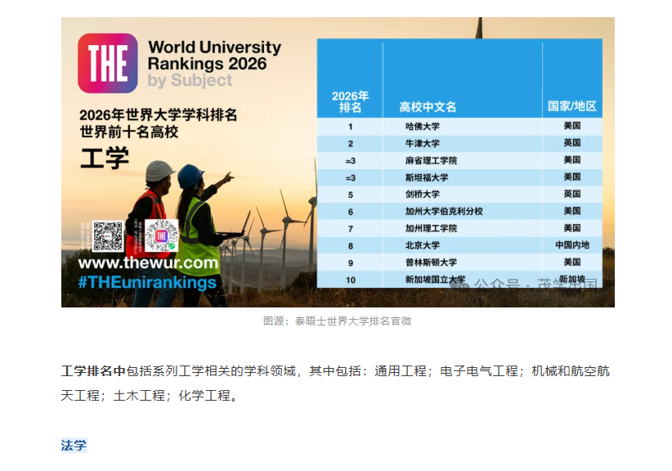Click the image source caption 图源
This screenshot has height=471, width=672.
(x=337, y=321)
